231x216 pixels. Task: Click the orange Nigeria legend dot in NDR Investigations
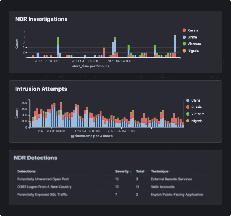pos(184,51)
